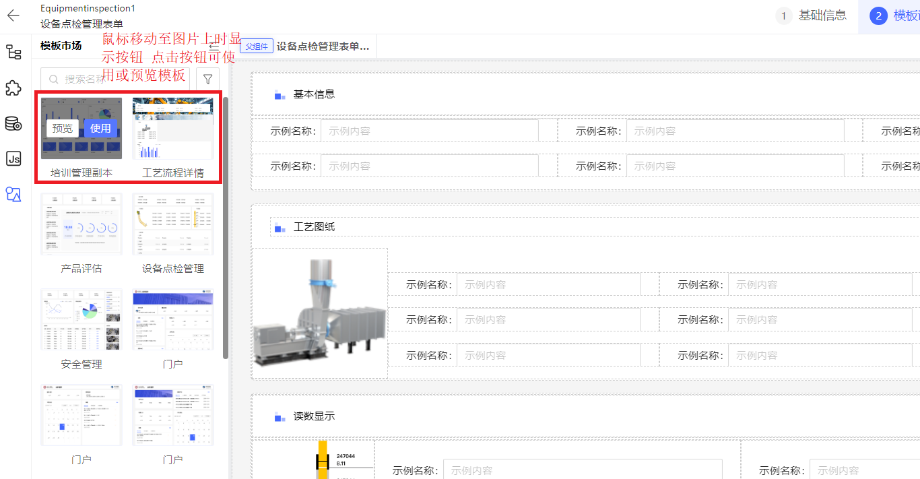Click the template list vertical scrollbar

pos(226,228)
